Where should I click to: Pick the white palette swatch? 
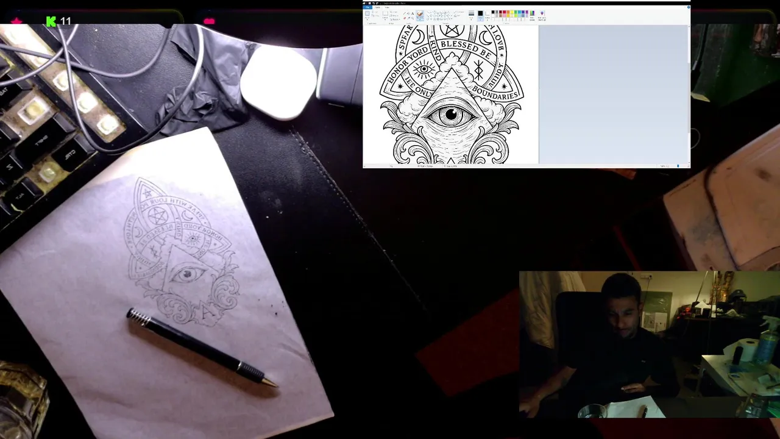point(493,16)
